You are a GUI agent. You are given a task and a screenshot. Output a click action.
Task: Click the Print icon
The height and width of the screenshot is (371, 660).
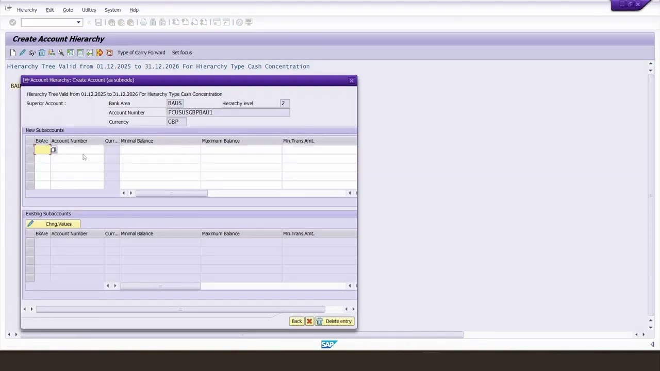tap(143, 22)
